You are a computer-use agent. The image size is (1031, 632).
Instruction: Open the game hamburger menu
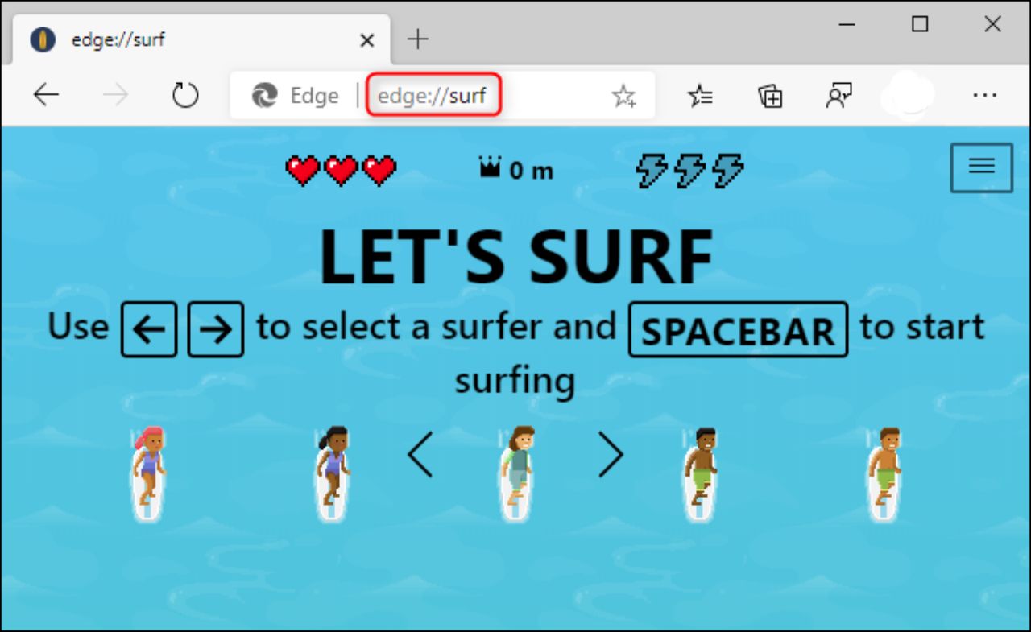(981, 167)
